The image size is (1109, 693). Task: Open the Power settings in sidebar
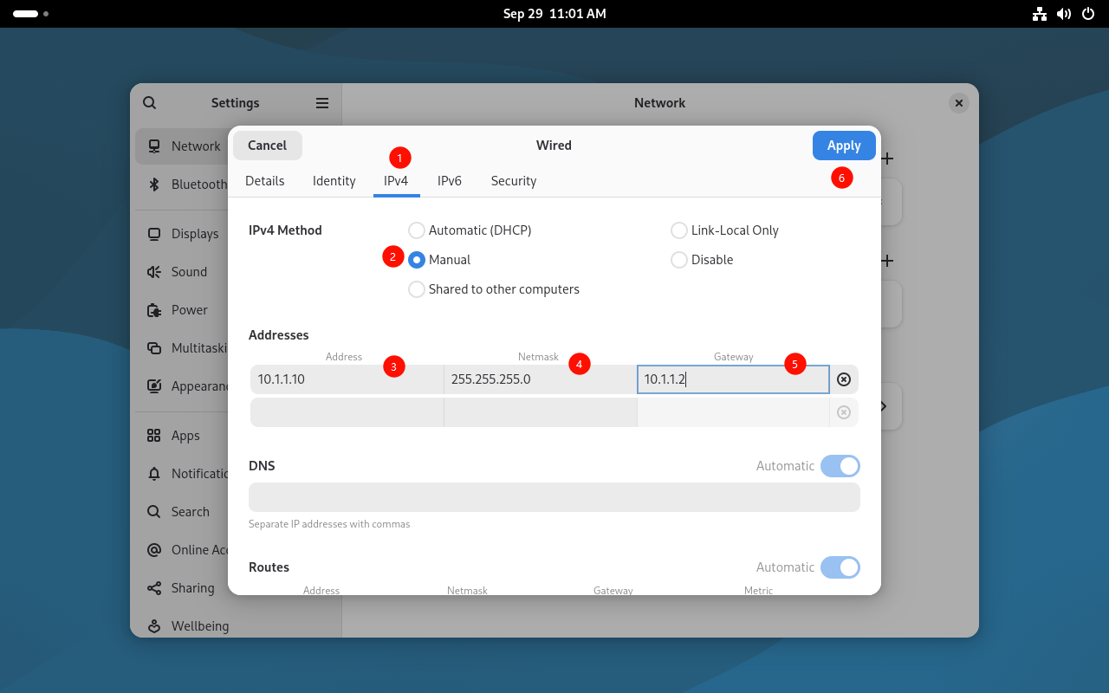189,310
